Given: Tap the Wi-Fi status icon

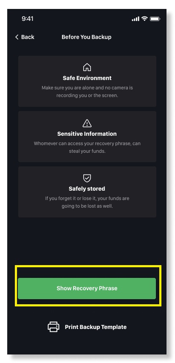Looking at the screenshot, I should pyautogui.click(x=145, y=19).
